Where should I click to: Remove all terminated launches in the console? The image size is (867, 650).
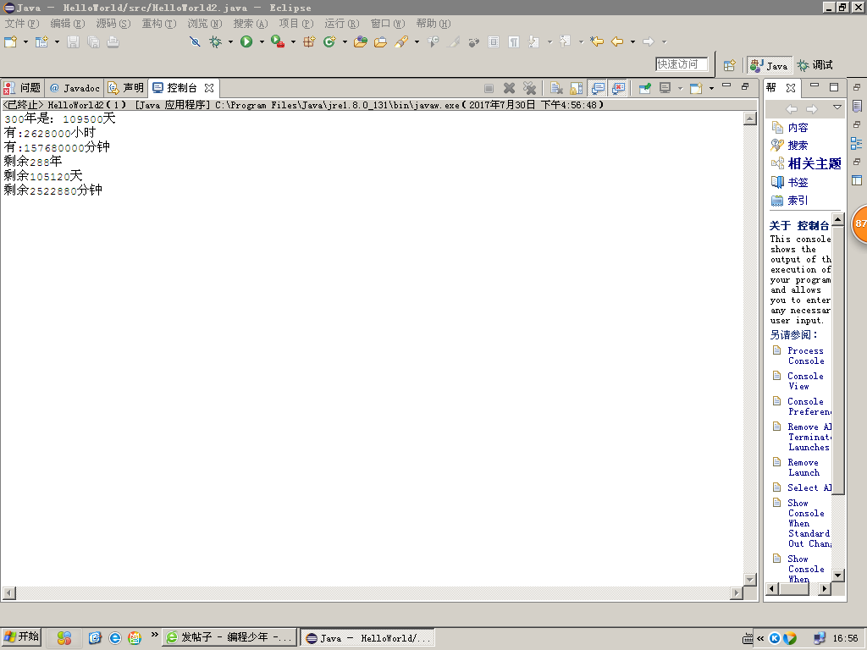coord(529,88)
